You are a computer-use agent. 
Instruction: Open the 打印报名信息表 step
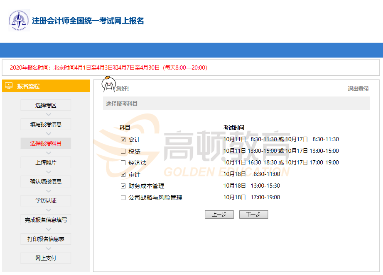pyautogui.click(x=46, y=239)
